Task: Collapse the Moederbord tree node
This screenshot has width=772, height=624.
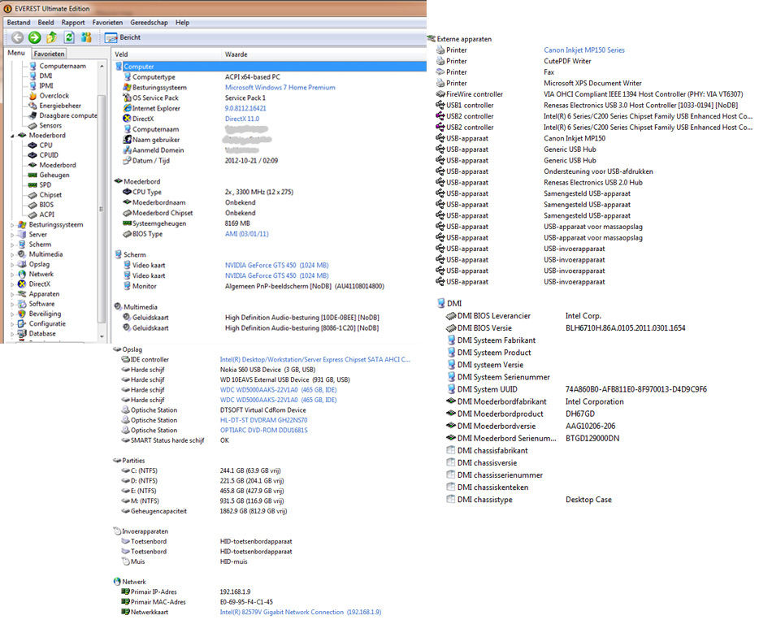Action: coord(12,136)
